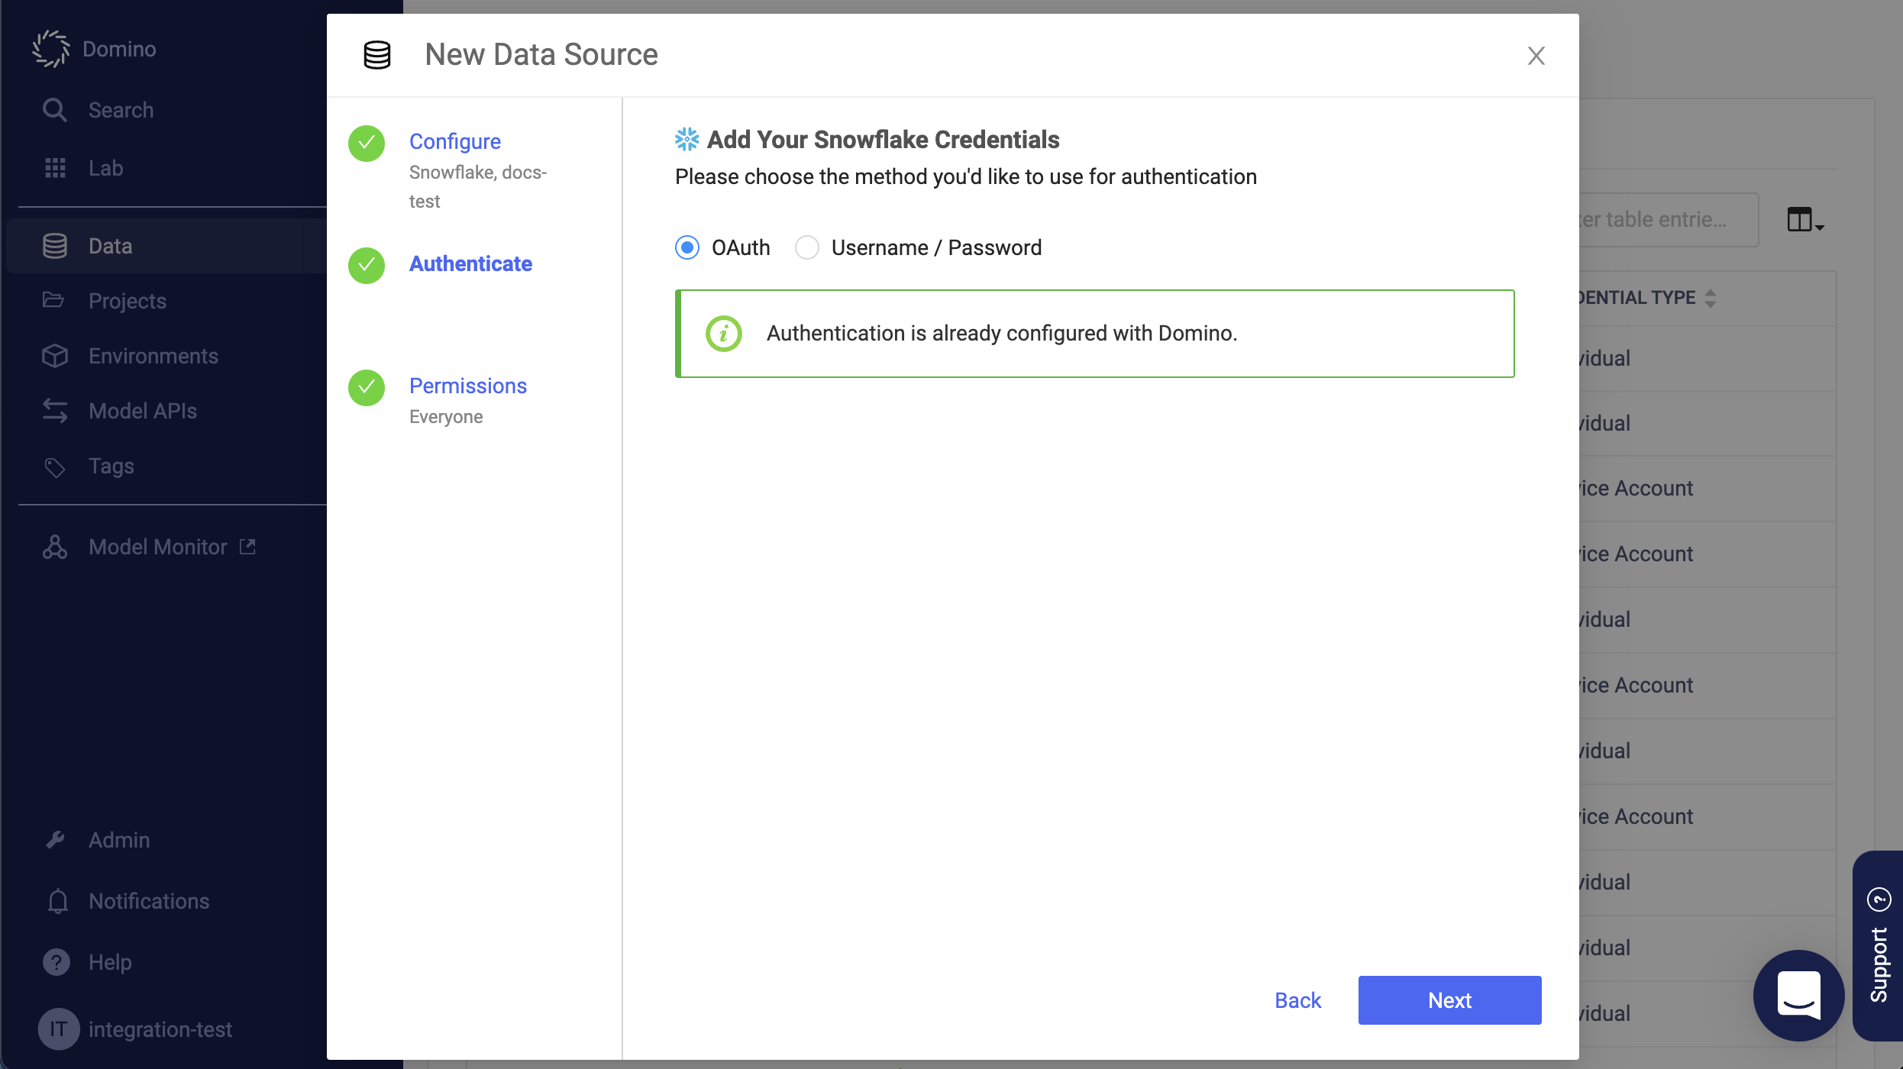Screen dimensions: 1903x1069
Task: Click 'Snowflake, docs-test' step subtitle
Action: [x=478, y=187]
